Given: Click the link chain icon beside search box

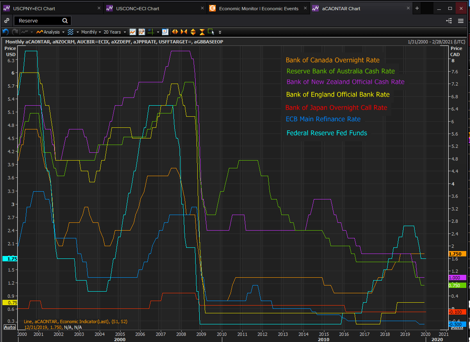Looking at the screenshot, I should [6, 21].
